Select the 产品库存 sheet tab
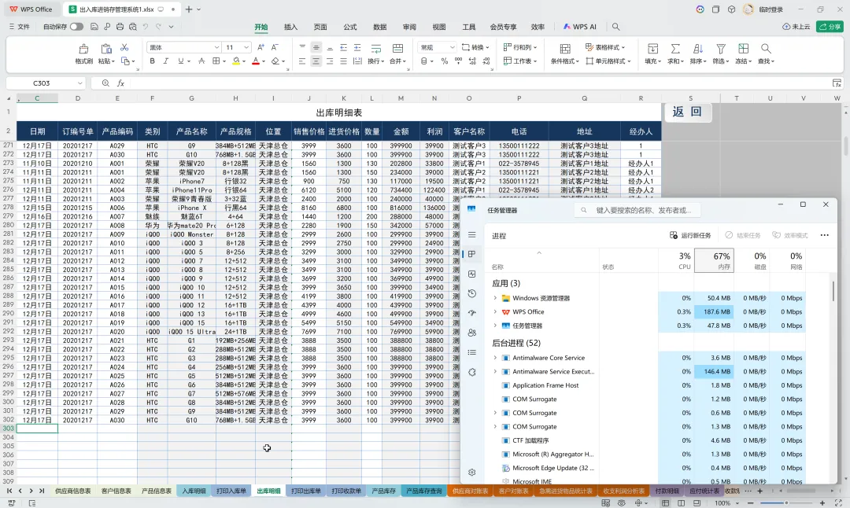 383,491
